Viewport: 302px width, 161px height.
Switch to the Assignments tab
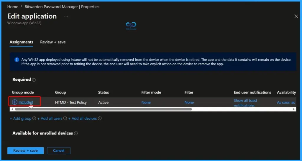(21, 42)
